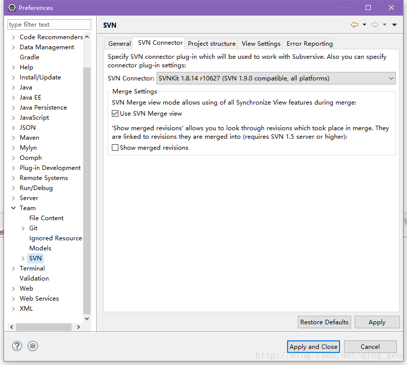Select Java Persistence category

pyautogui.click(x=43, y=107)
